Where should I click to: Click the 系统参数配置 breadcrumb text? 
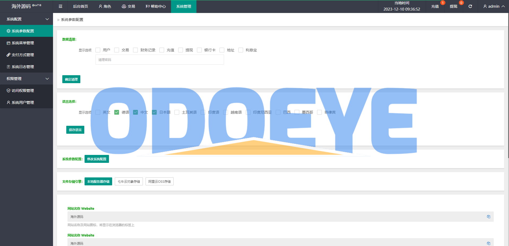click(72, 20)
